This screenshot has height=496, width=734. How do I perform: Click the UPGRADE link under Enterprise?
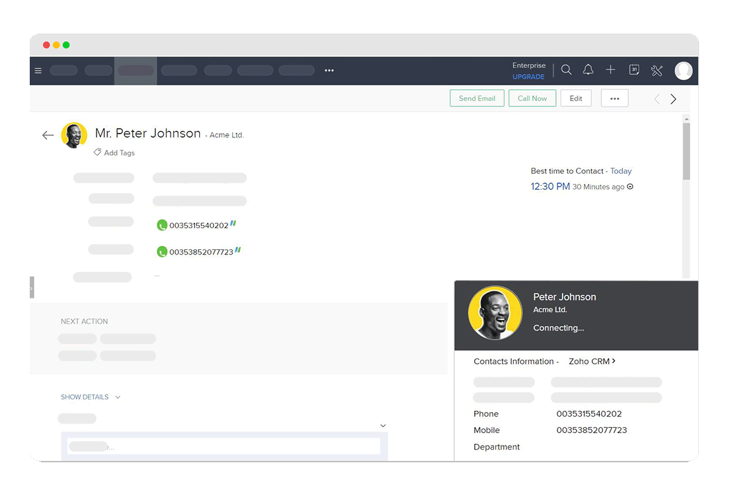coord(528,77)
